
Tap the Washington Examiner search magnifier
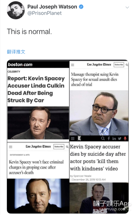coord(103,139)
